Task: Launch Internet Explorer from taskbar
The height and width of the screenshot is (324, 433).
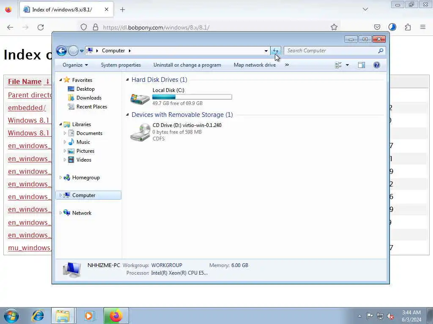Action: click(38, 316)
